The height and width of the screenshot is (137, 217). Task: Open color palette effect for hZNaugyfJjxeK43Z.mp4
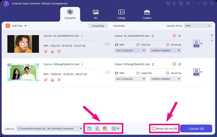(59, 80)
